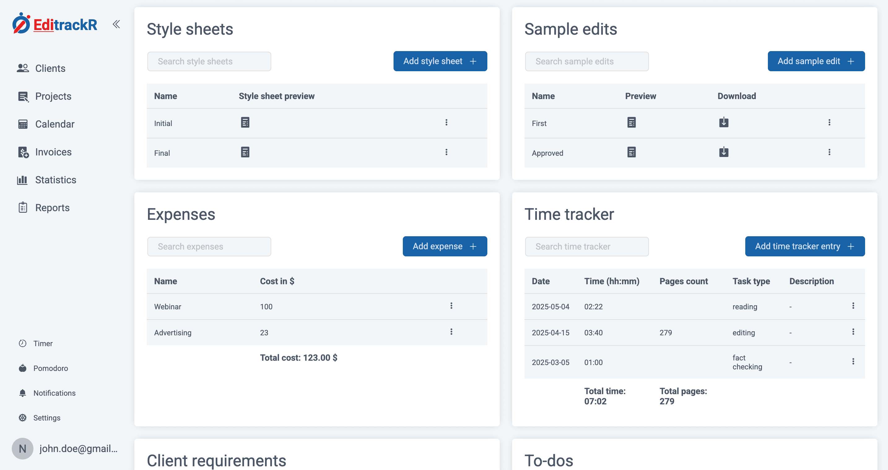Screen dimensions: 888x470
Task: Open the Pomodoro tool
Action: pyautogui.click(x=50, y=368)
